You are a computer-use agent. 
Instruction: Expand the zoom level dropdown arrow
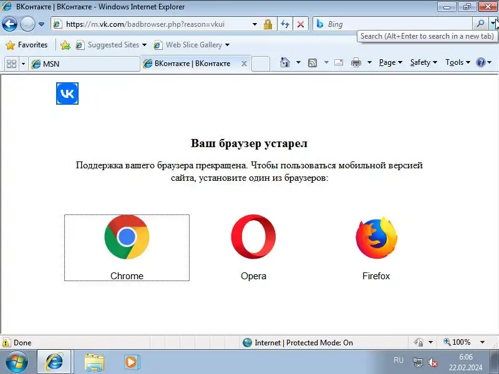click(482, 342)
